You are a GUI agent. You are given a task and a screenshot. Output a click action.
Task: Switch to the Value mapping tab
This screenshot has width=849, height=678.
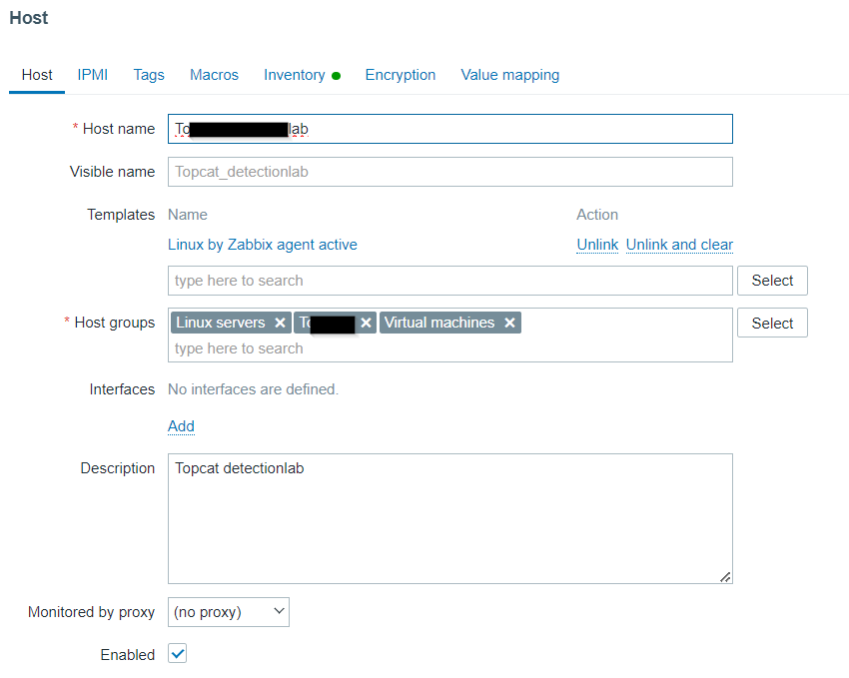point(509,75)
